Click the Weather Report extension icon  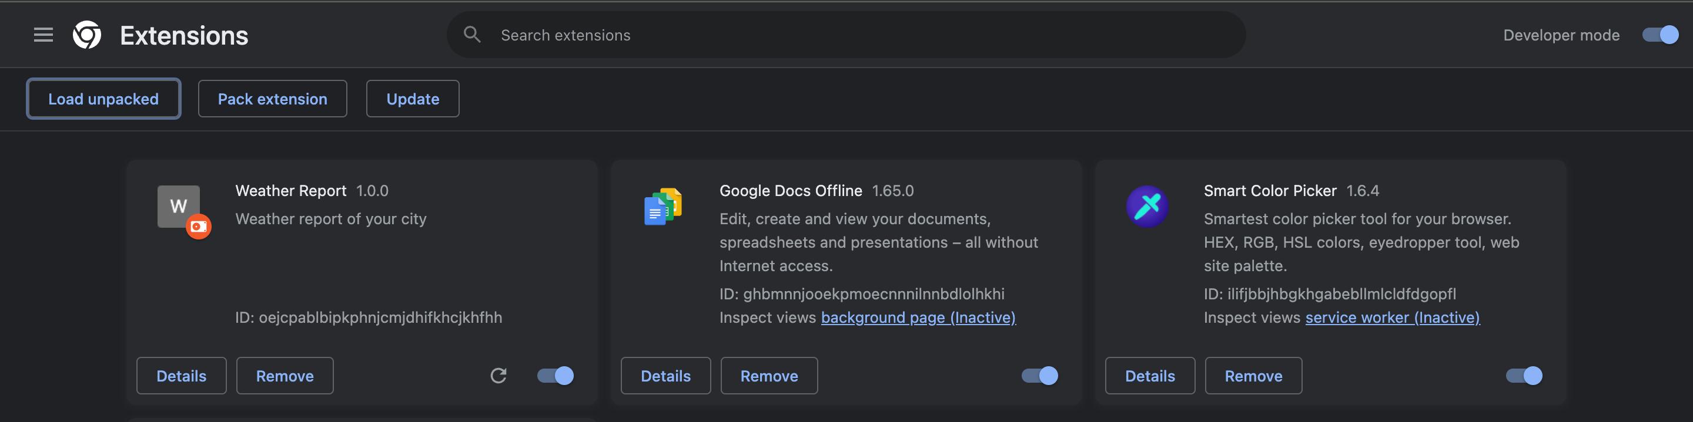(179, 206)
